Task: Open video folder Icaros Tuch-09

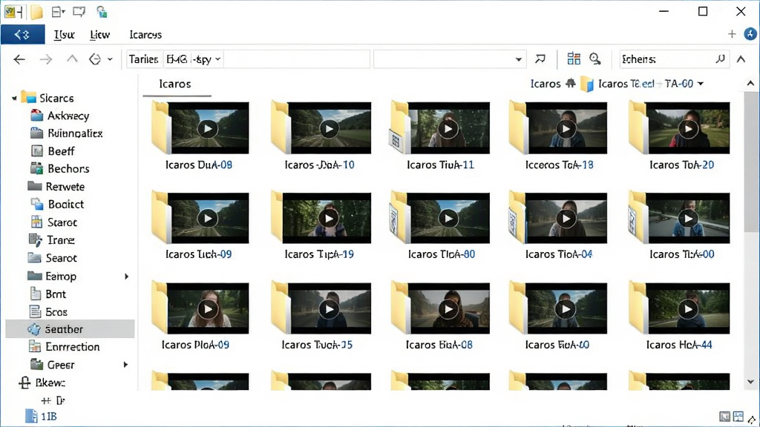Action: 199,225
